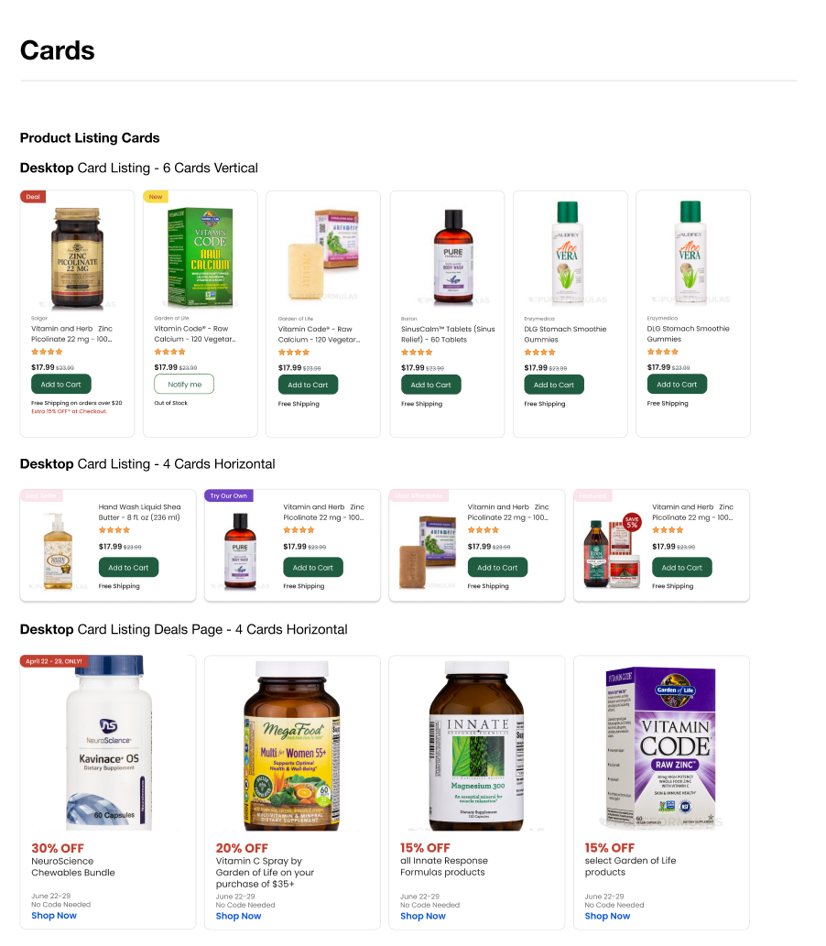Click Extra 15% OFF at Checkout text
826x946 pixels.
pos(70,411)
